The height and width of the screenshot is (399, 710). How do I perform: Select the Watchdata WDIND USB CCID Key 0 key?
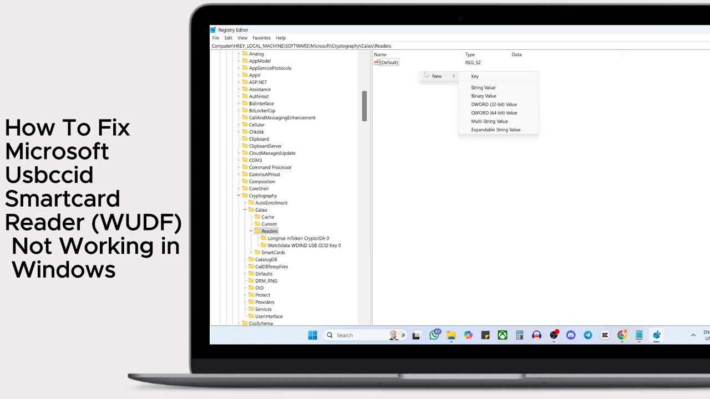tap(304, 245)
